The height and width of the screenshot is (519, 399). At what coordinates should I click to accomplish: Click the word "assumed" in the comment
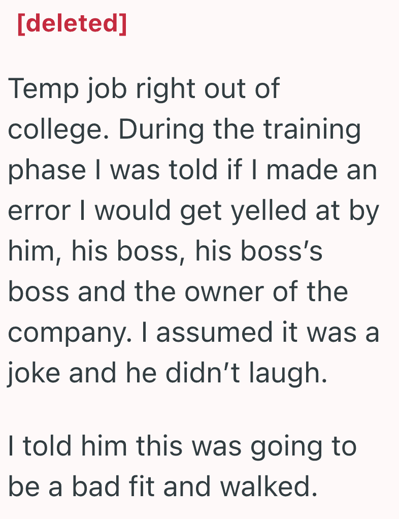point(214,332)
